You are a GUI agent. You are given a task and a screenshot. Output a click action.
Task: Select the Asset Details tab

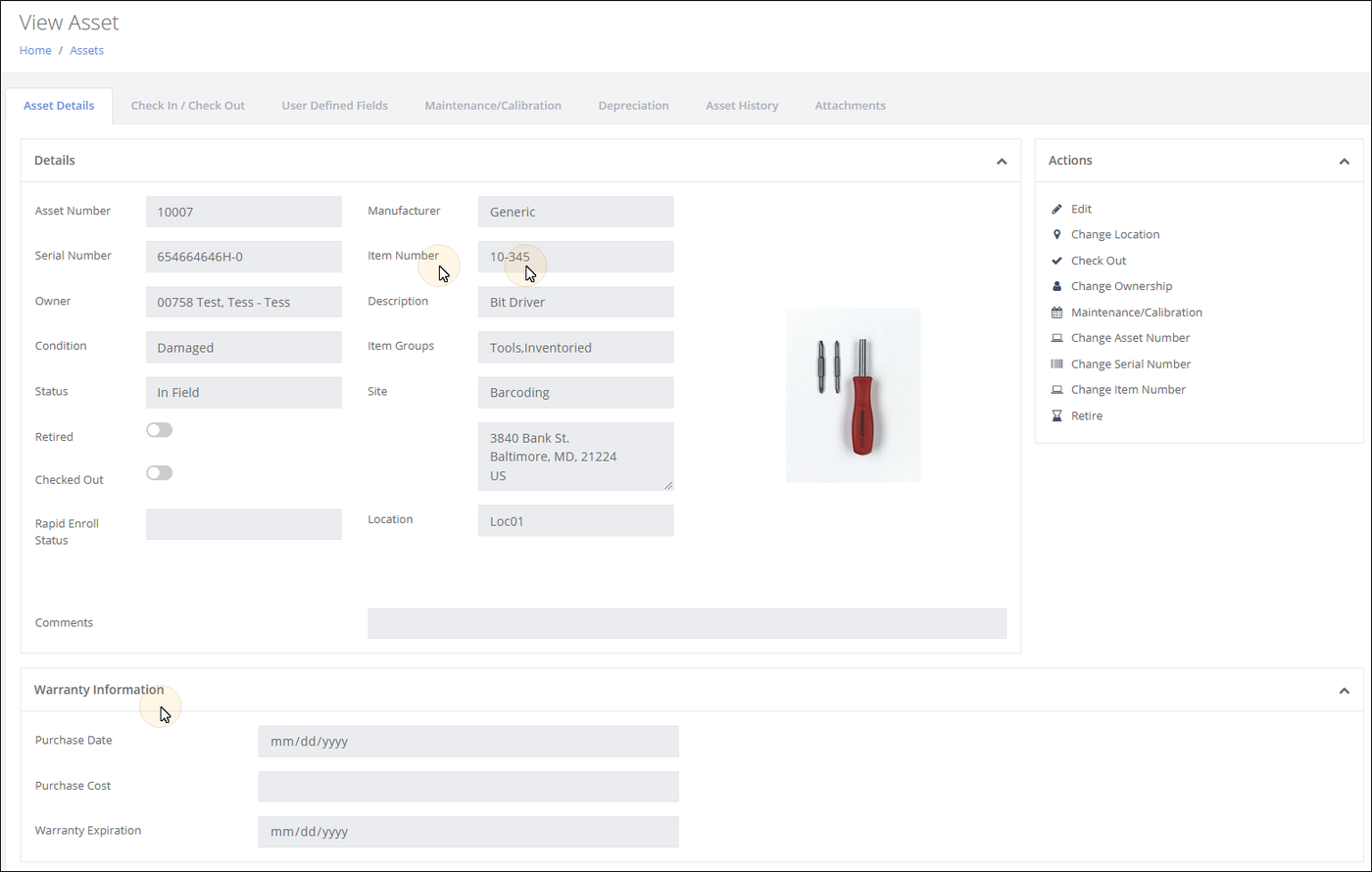tap(59, 106)
